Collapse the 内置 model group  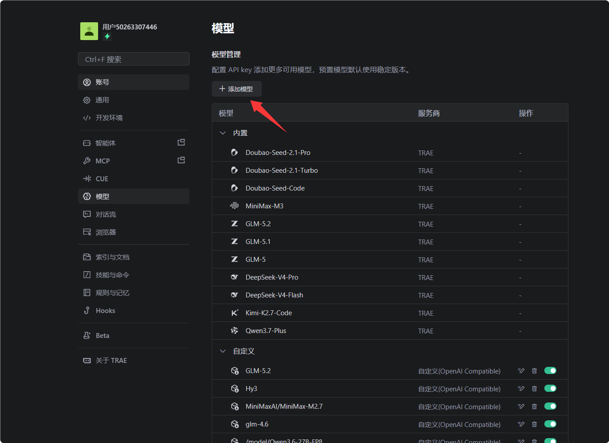click(223, 133)
